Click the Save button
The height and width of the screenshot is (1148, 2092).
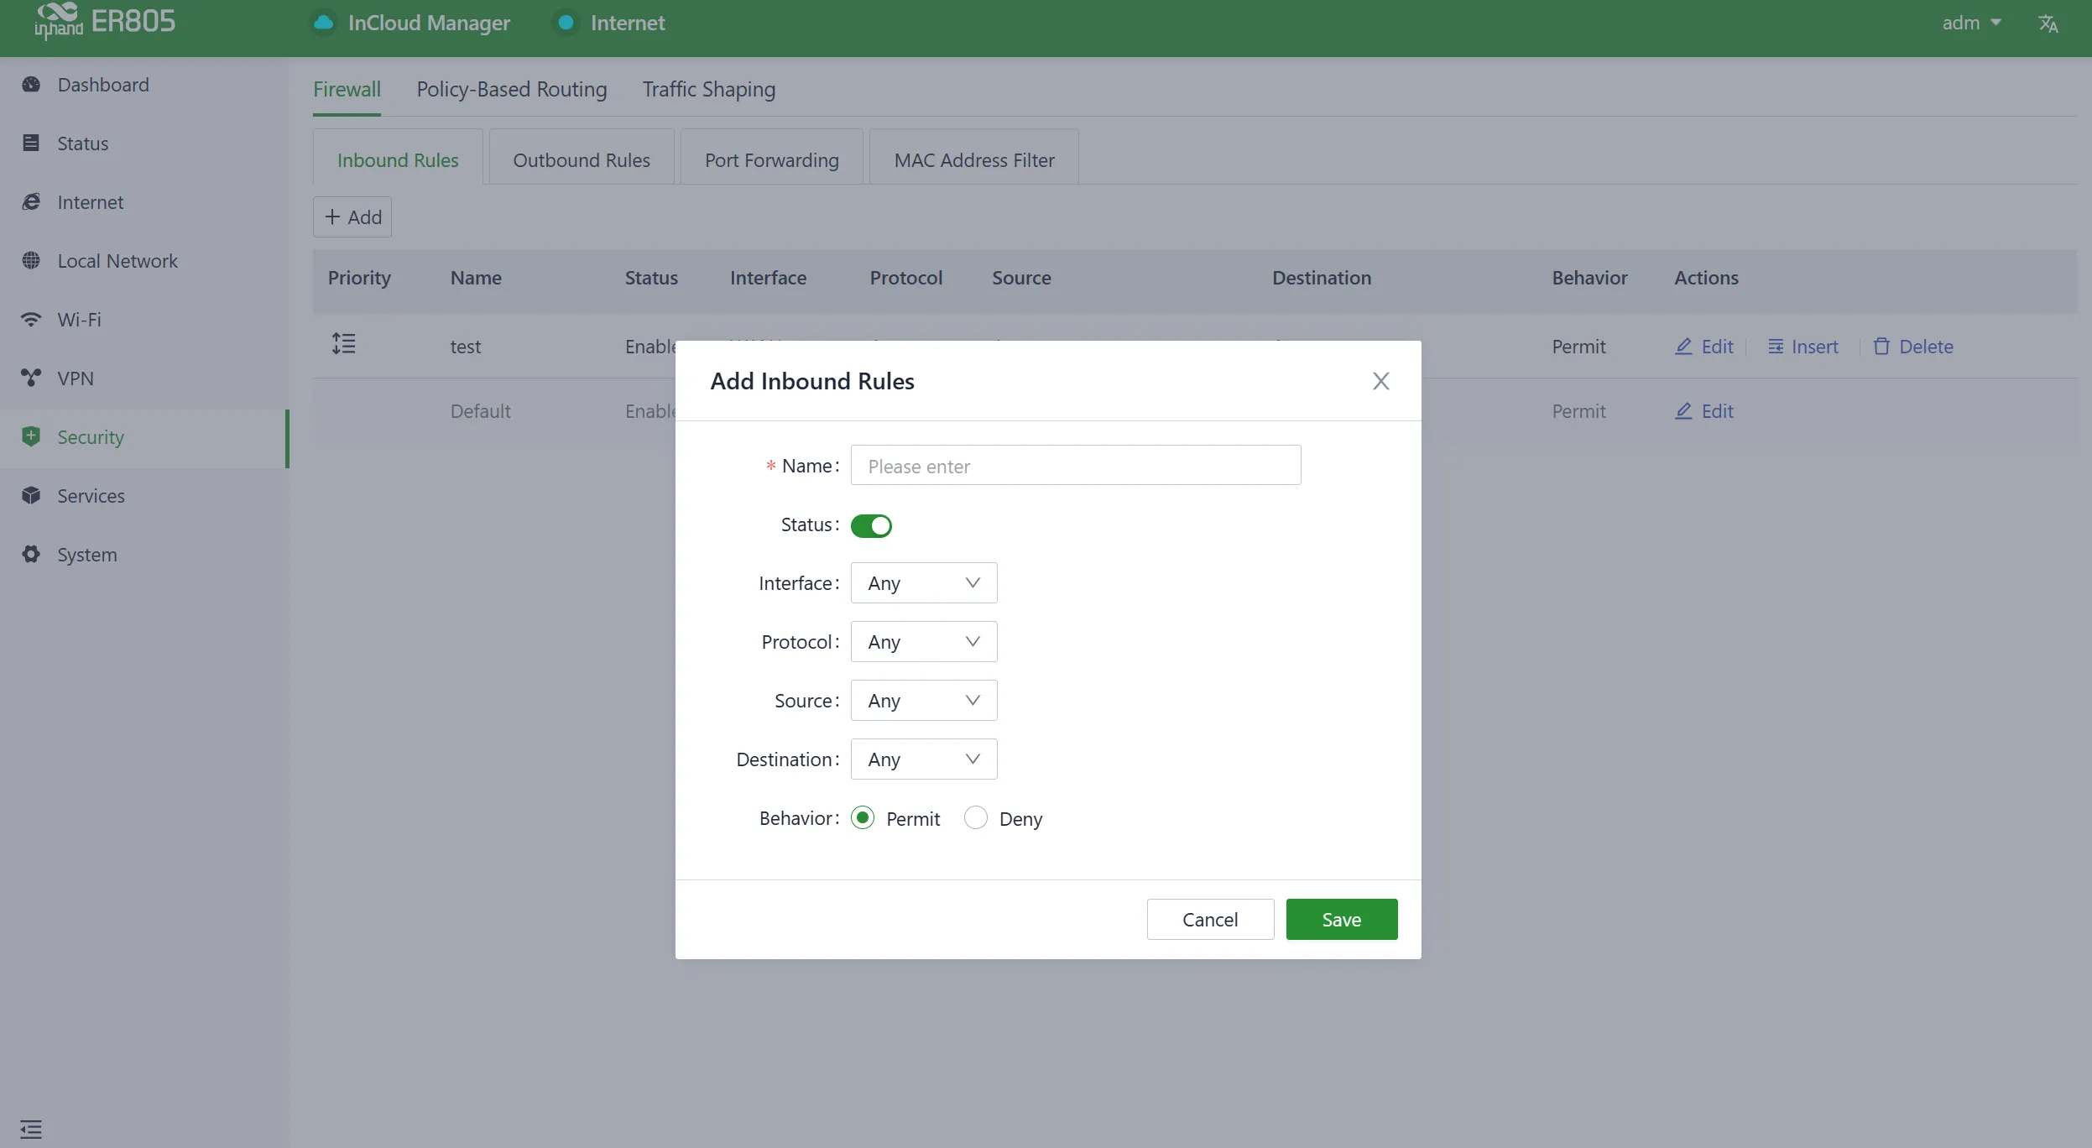[1342, 920]
